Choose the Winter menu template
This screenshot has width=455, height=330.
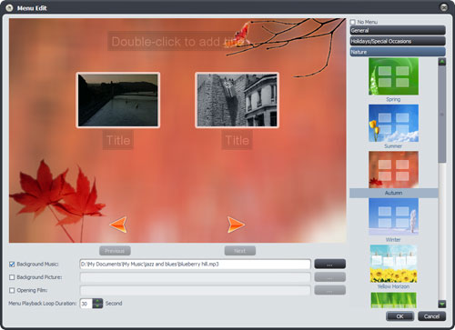pyautogui.click(x=393, y=217)
